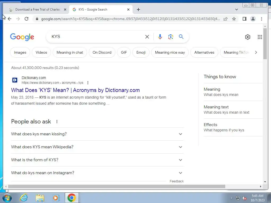The image size is (271, 203).
Task: Expand What do kys mean on Instagram?
Action: pos(97,173)
